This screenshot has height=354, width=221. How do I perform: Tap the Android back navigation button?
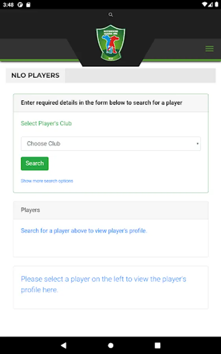(64, 345)
